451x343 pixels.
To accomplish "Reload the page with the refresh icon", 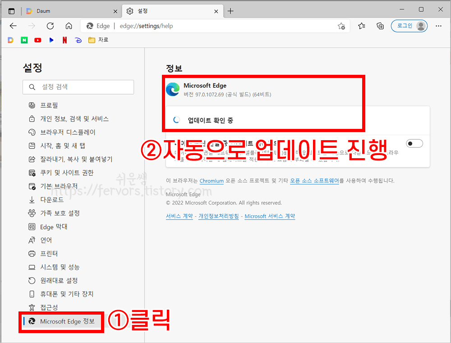I will (51, 26).
